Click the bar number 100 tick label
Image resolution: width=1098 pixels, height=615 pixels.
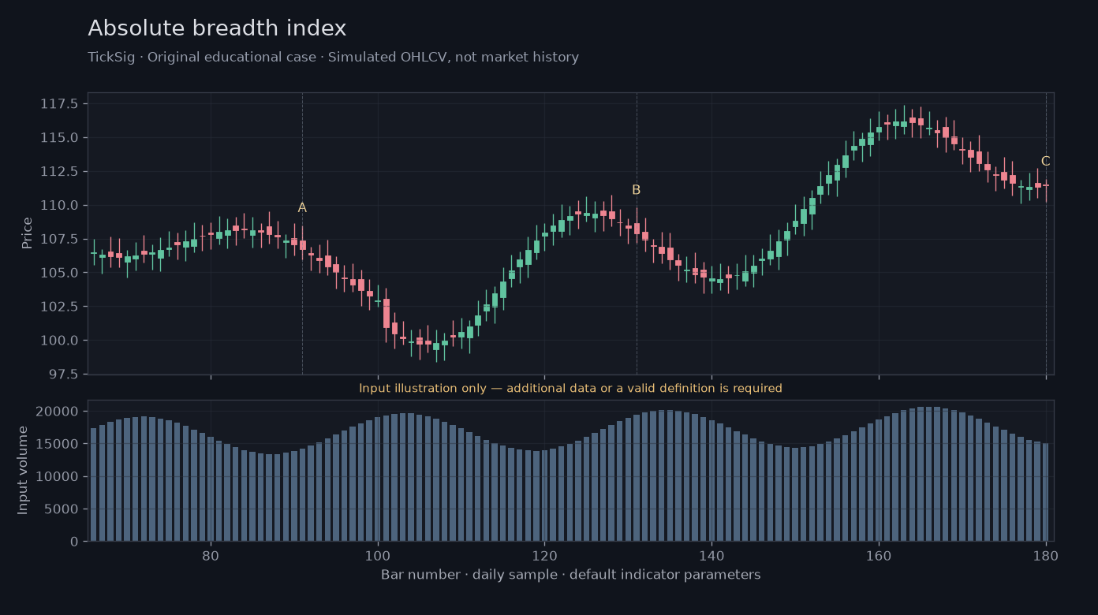pos(378,555)
